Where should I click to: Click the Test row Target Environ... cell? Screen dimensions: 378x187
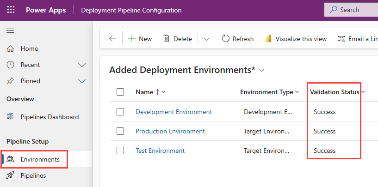[266, 151]
